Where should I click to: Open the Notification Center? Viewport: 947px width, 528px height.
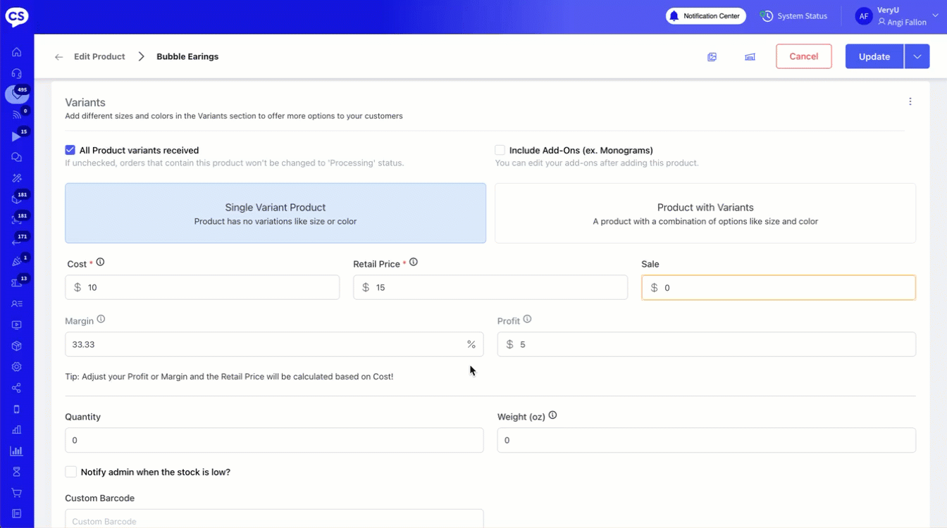coord(705,16)
